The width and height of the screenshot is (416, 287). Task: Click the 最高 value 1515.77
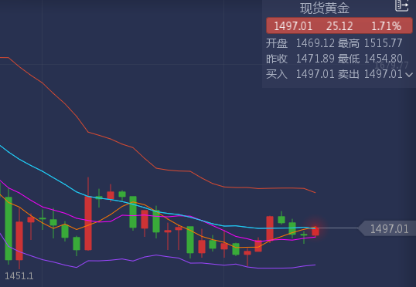click(x=383, y=43)
